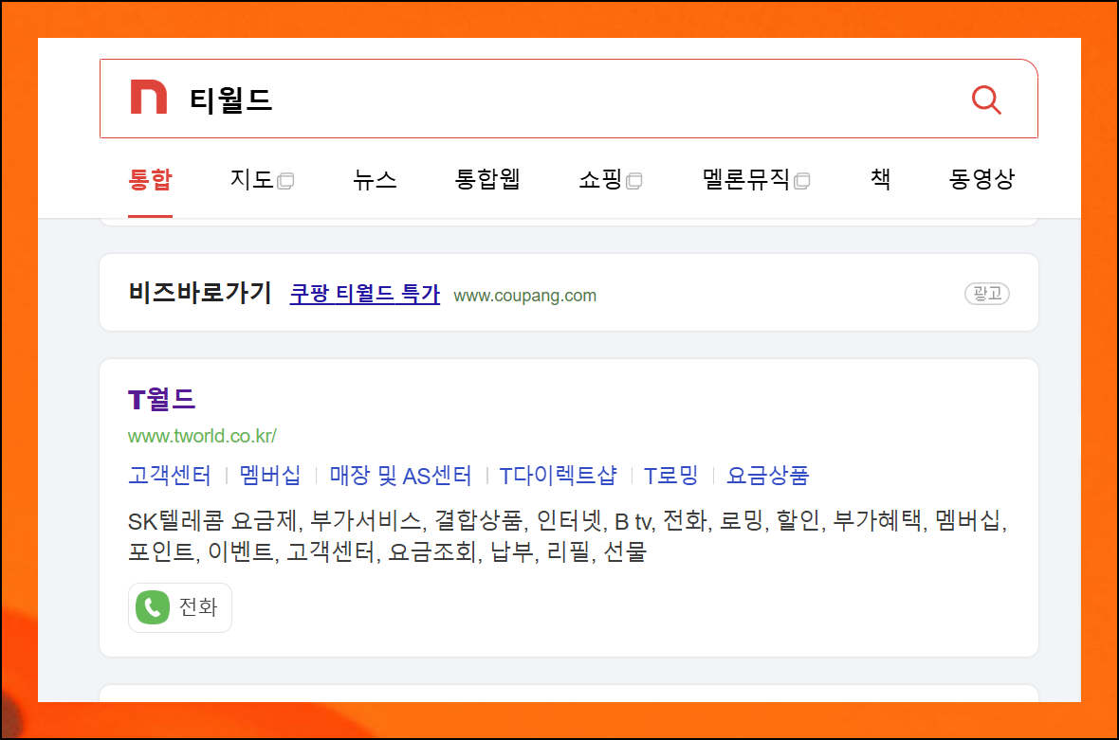Open the 멤버십 sublink
1119x740 pixels.
click(x=269, y=476)
